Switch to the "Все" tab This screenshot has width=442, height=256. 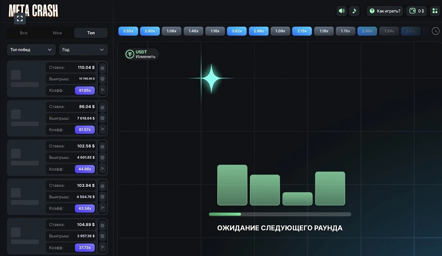click(24, 33)
